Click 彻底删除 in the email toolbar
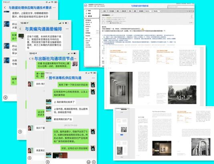The height and width of the screenshot is (164, 214). coord(141,11)
